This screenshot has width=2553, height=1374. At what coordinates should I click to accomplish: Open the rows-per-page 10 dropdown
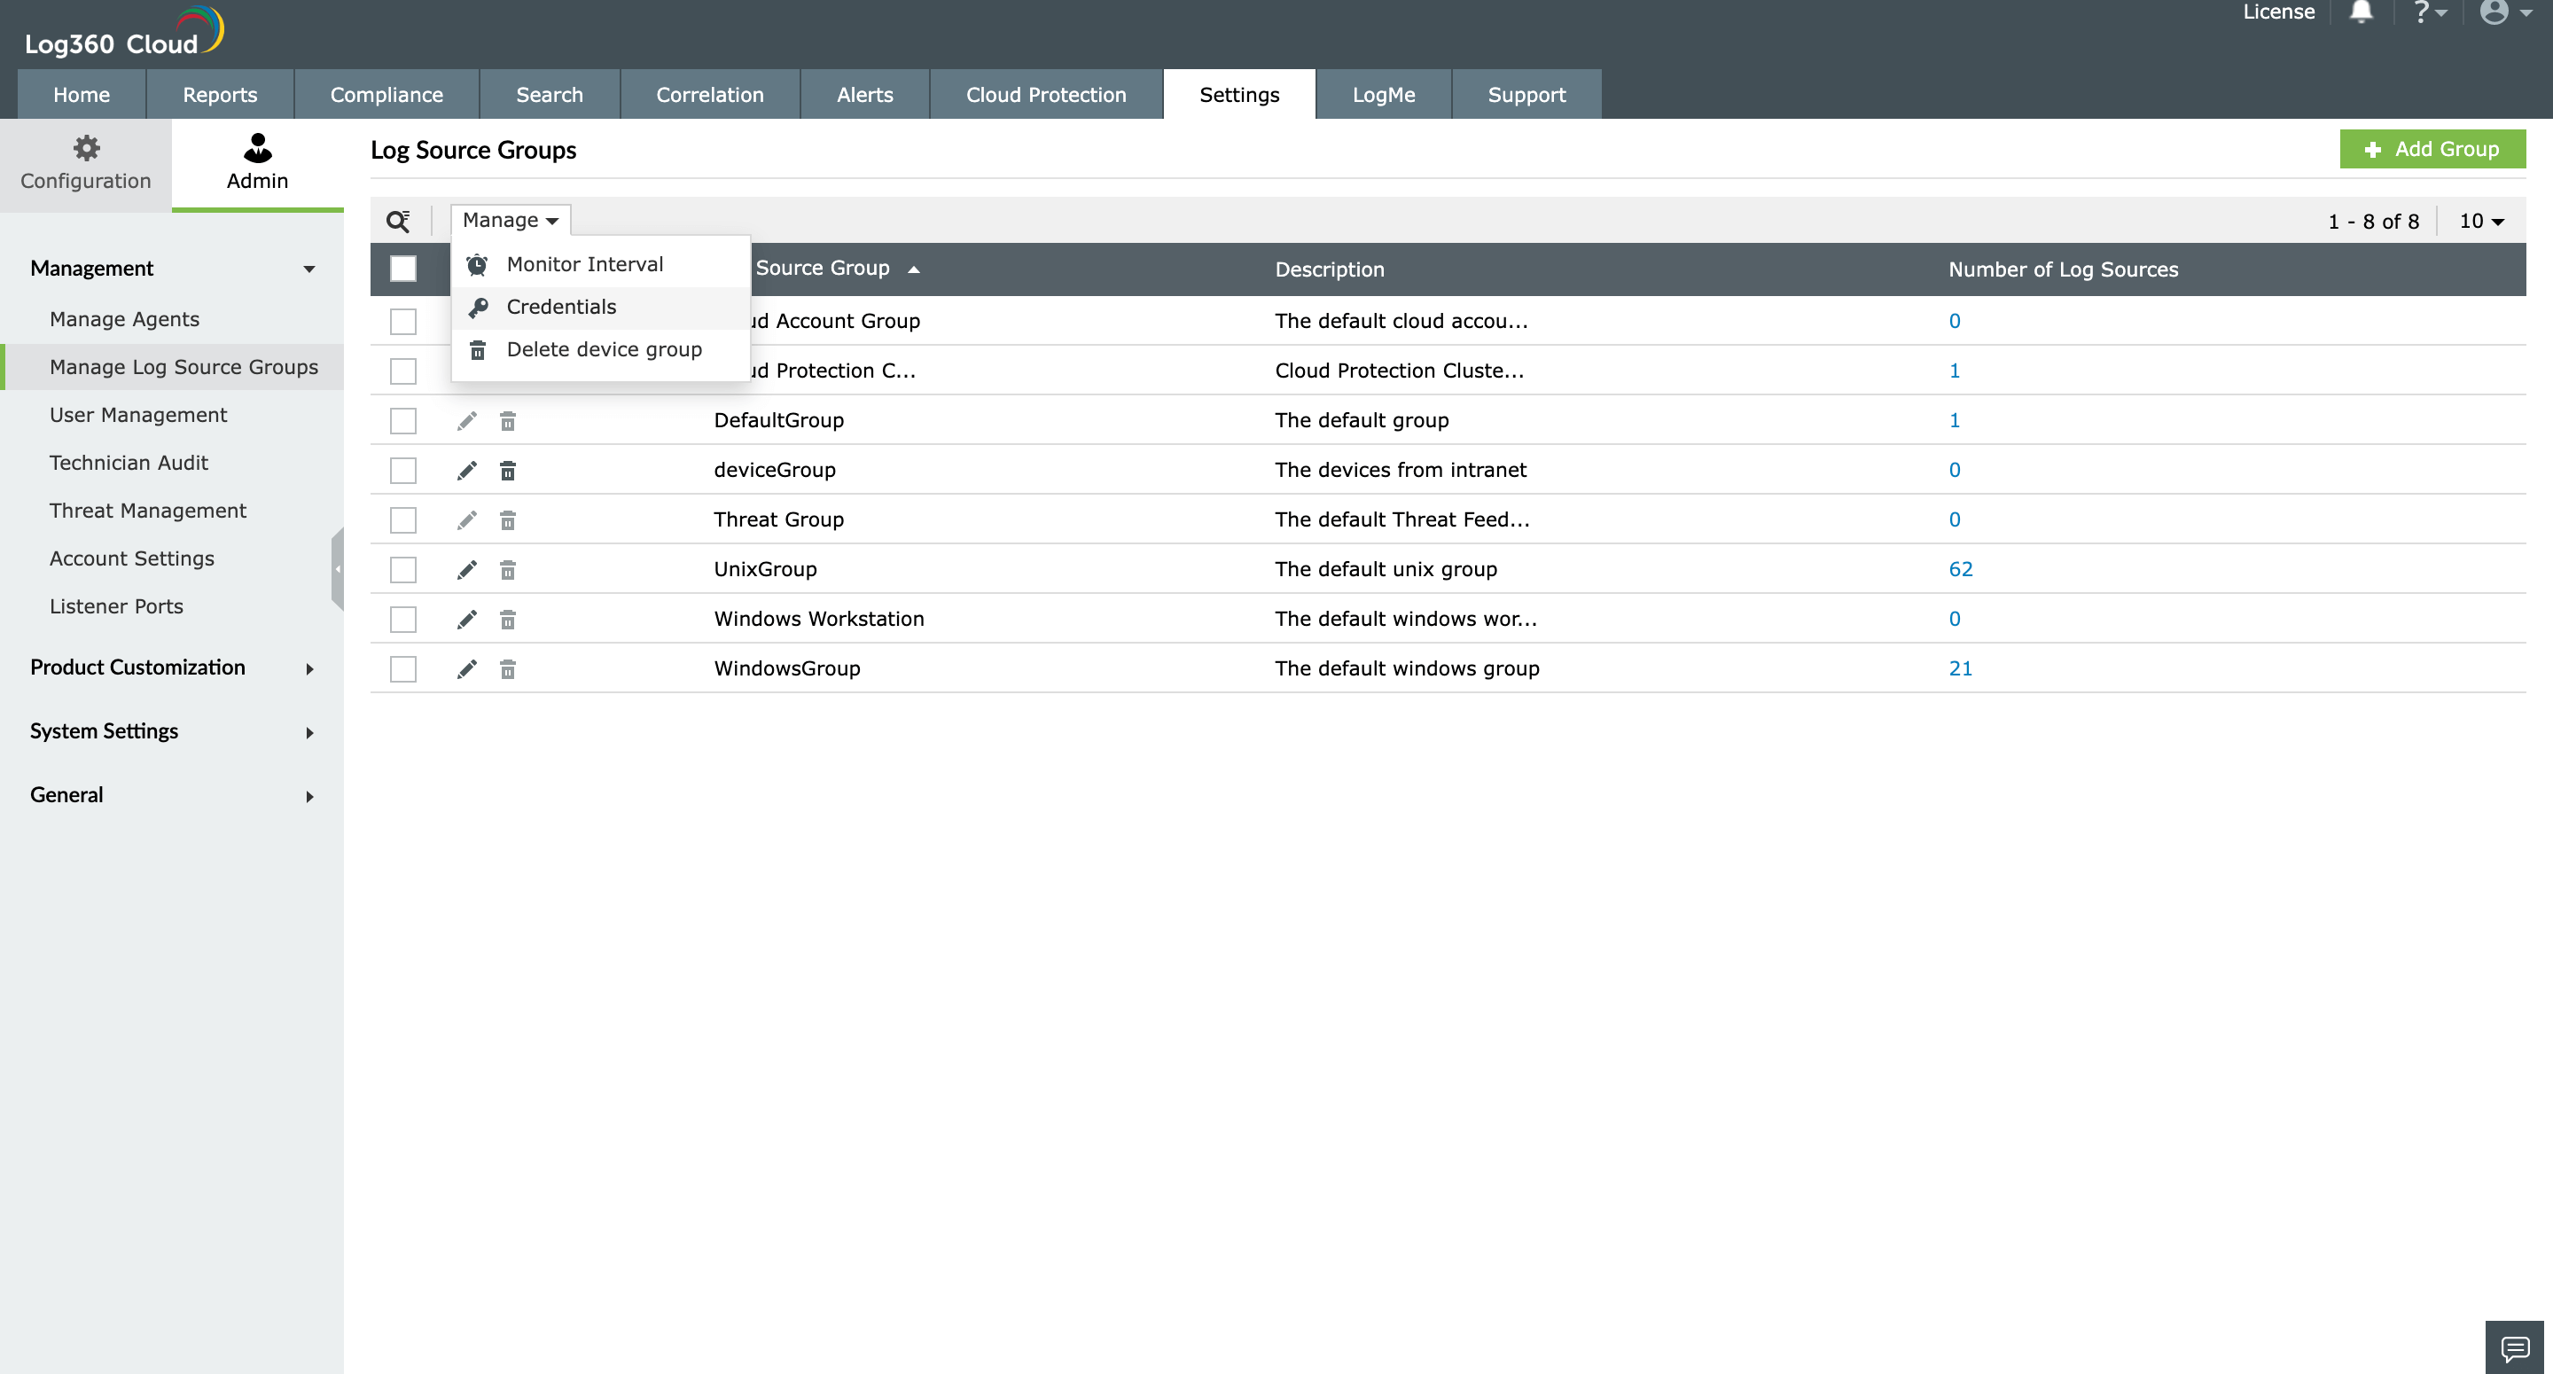(2480, 221)
